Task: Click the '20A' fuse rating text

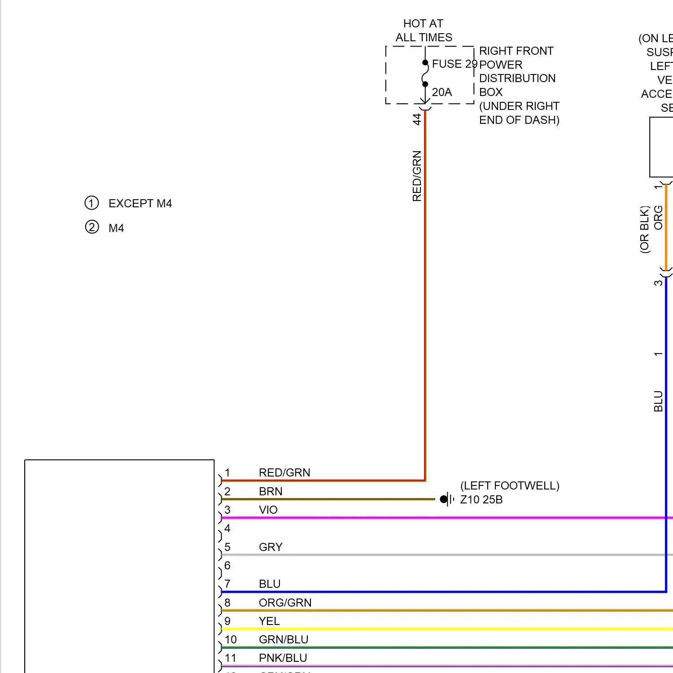Action: click(x=442, y=92)
